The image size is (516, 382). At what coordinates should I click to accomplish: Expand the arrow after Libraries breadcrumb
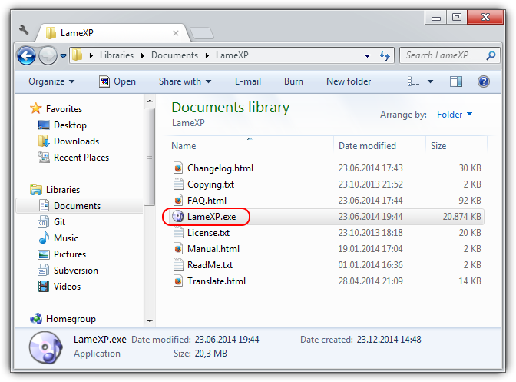tap(143, 55)
